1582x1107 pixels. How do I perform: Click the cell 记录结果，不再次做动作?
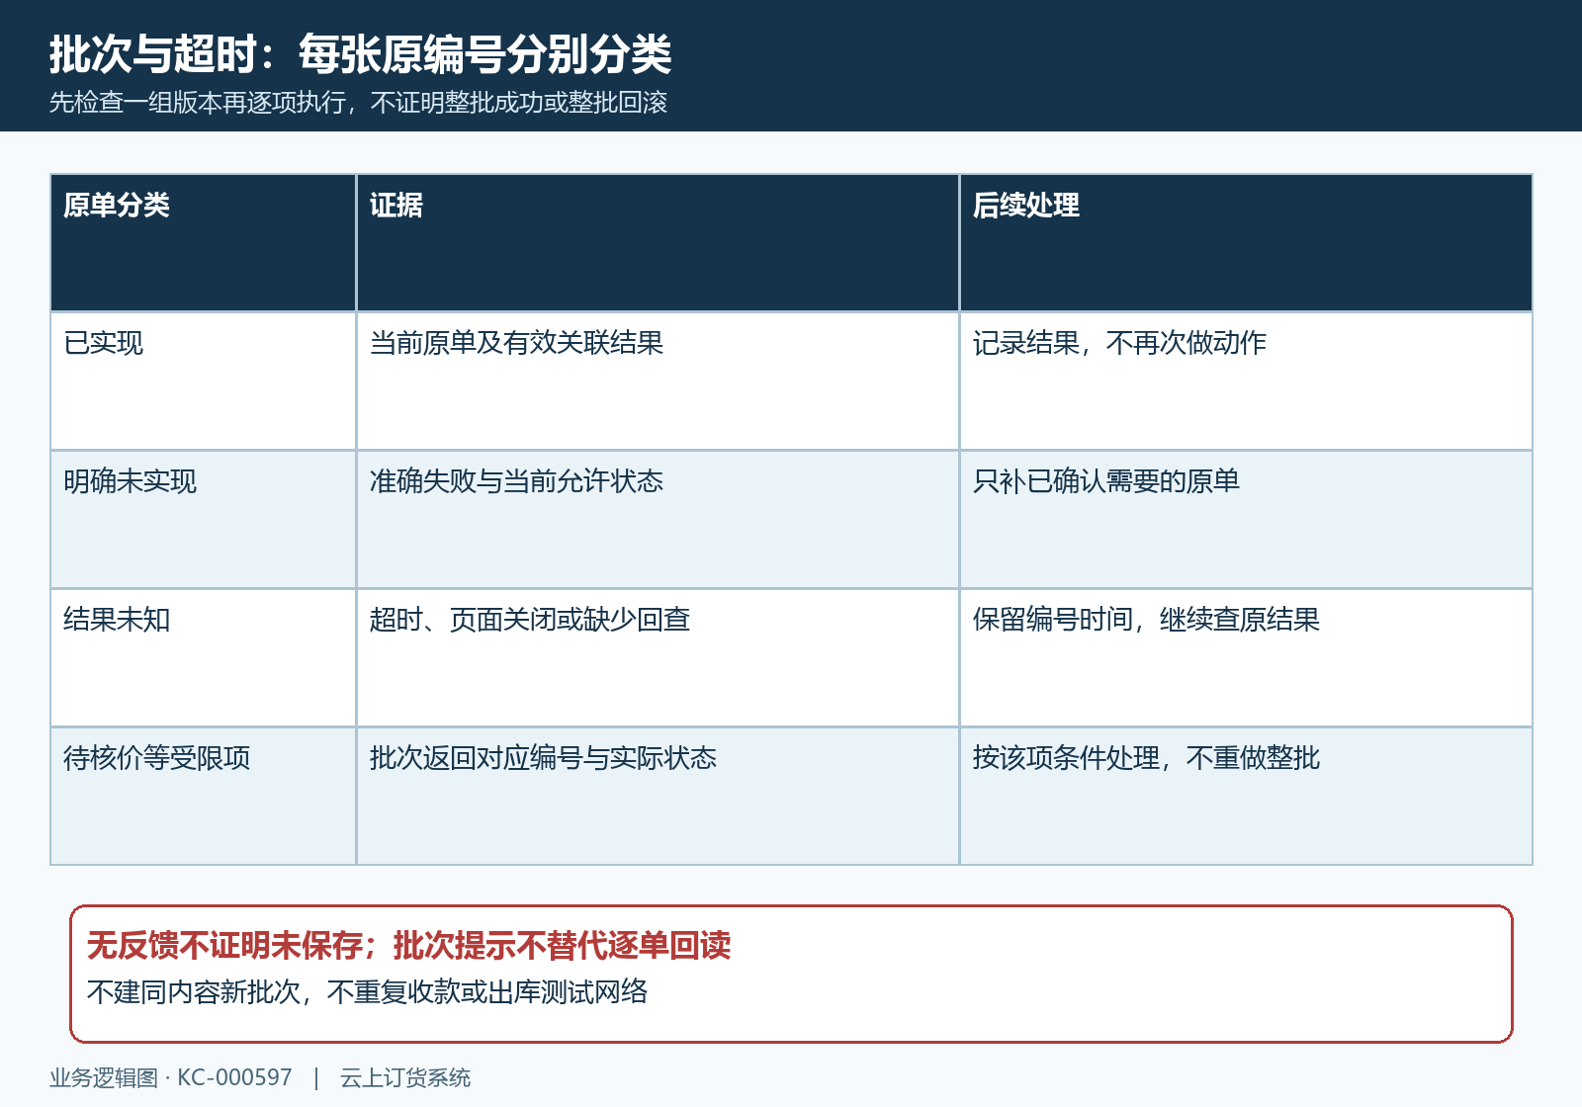pyautogui.click(x=1246, y=382)
